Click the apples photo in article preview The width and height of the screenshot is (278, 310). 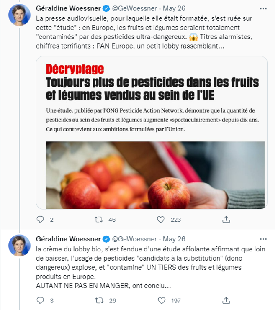(x=155, y=175)
